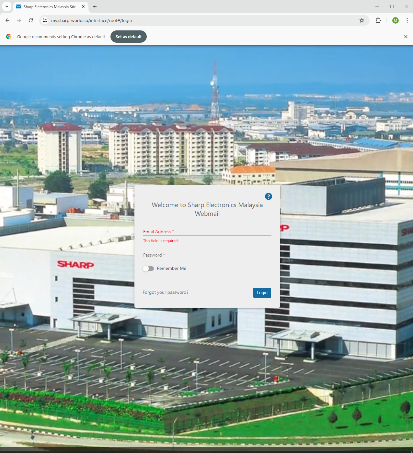
Task: Expand the tab search dropdown arrow
Action: click(7, 6)
